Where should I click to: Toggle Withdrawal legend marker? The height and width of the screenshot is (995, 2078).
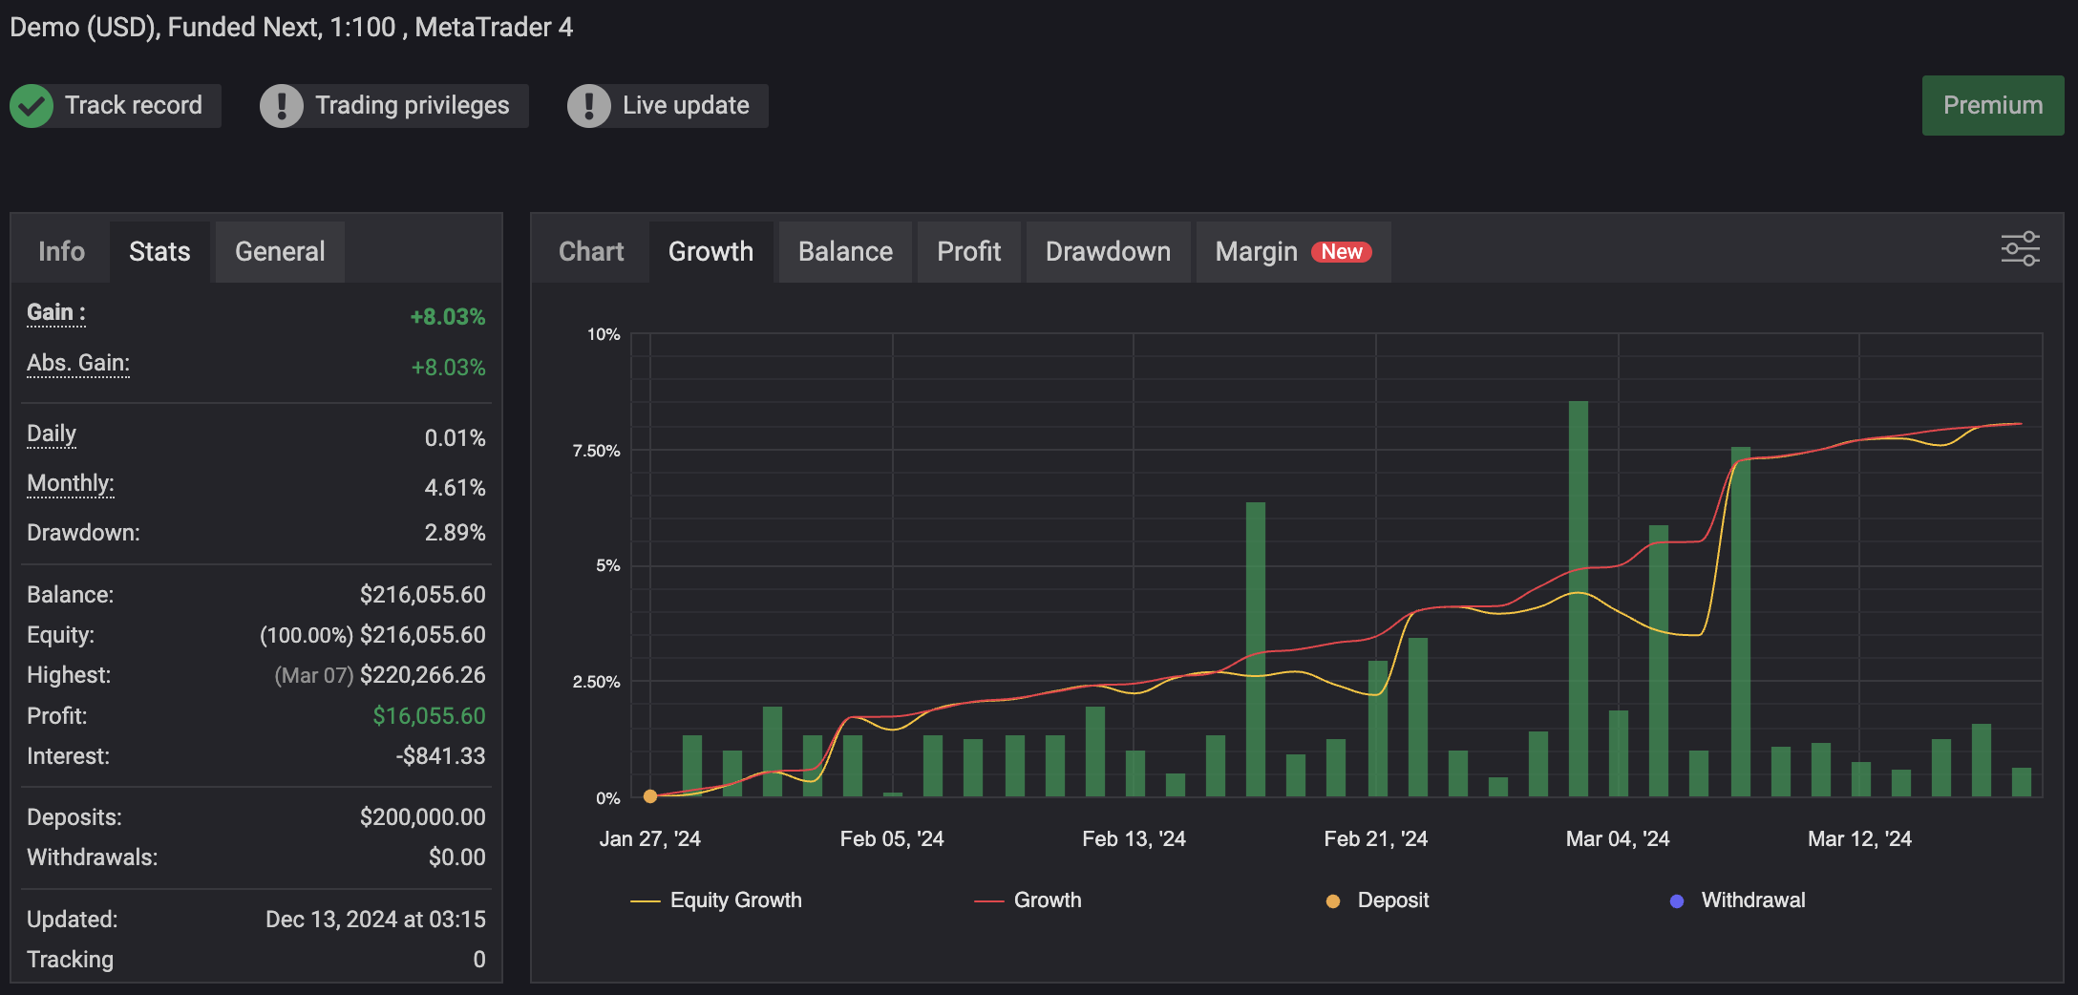tap(1737, 900)
